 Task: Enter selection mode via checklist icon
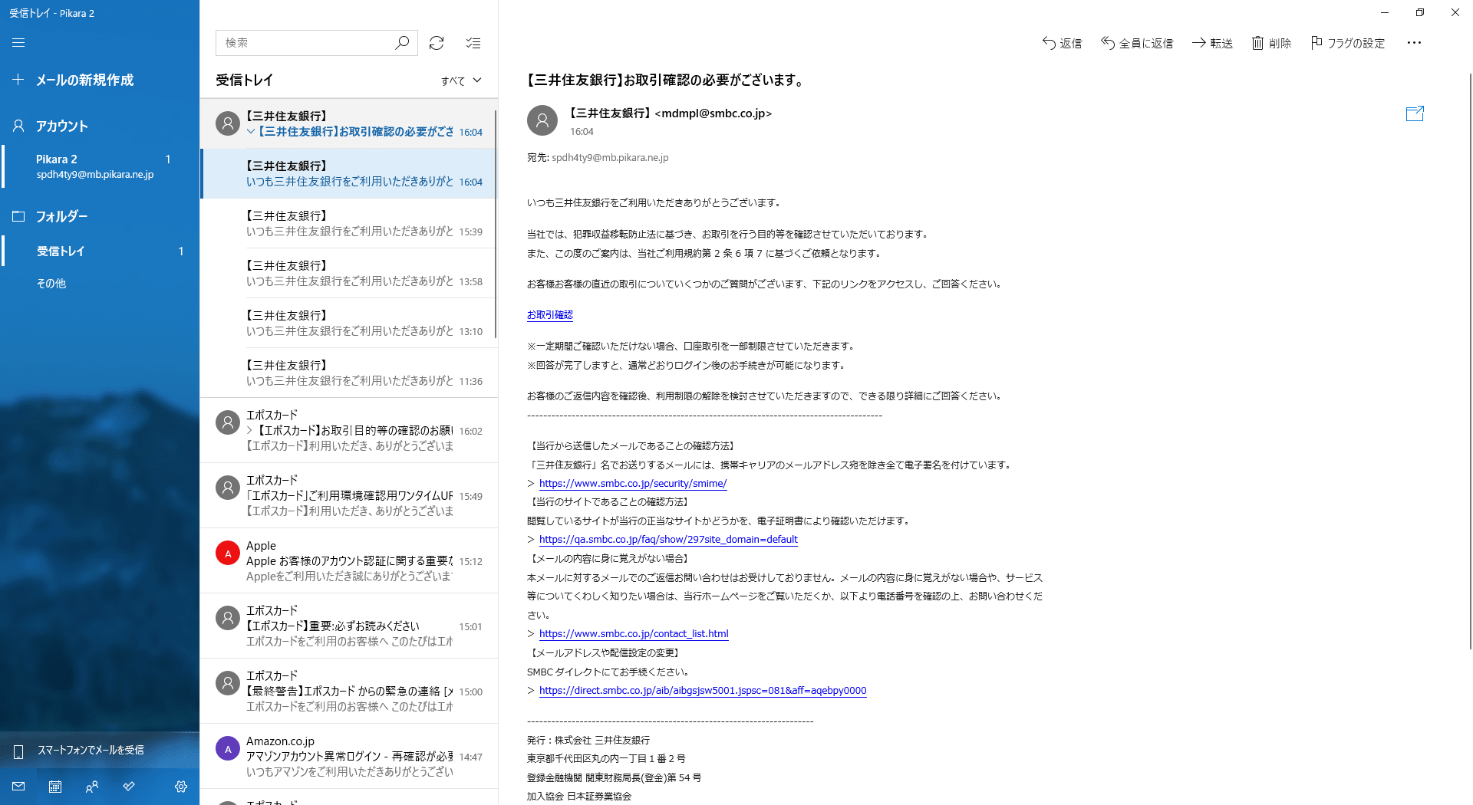[473, 43]
